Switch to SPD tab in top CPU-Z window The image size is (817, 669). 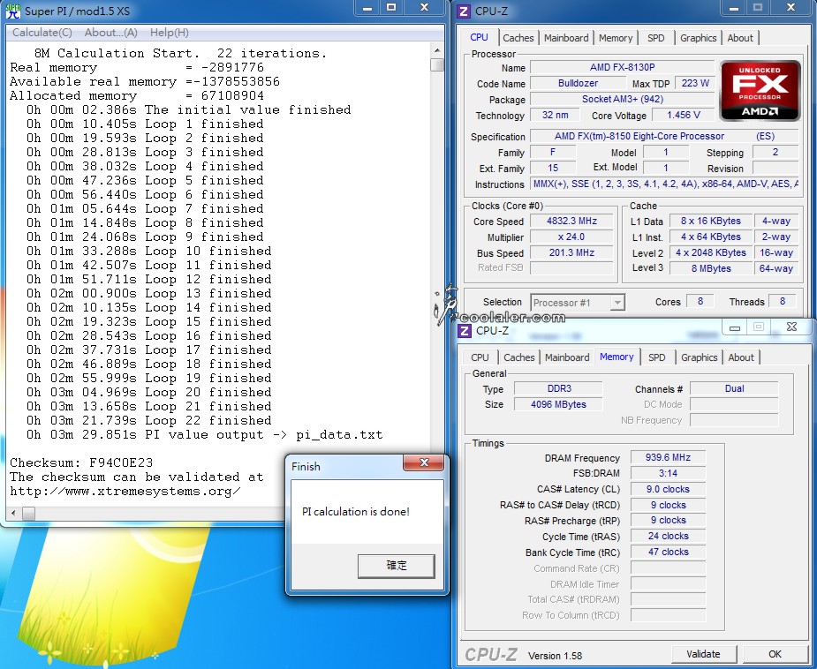tap(656, 38)
